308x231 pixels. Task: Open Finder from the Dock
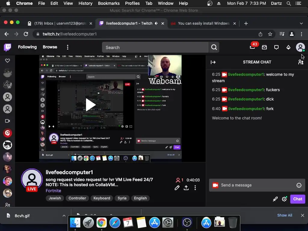coord(75,223)
